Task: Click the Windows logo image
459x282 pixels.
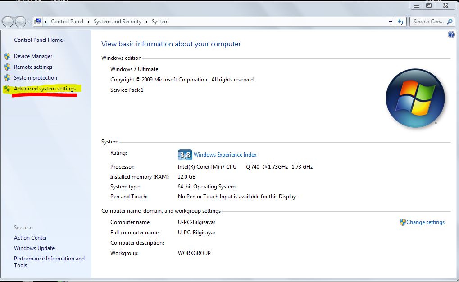Action: pos(415,98)
